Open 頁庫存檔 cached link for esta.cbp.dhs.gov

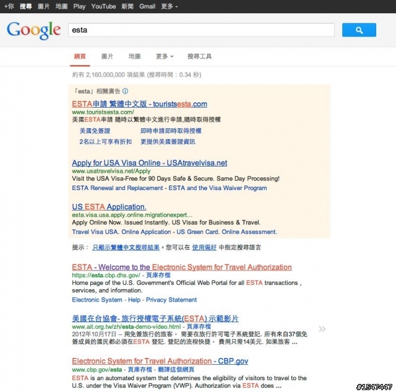pos(158,275)
